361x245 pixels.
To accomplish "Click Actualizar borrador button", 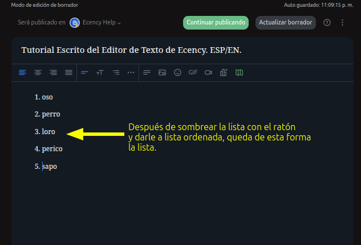I will pyautogui.click(x=286, y=23).
